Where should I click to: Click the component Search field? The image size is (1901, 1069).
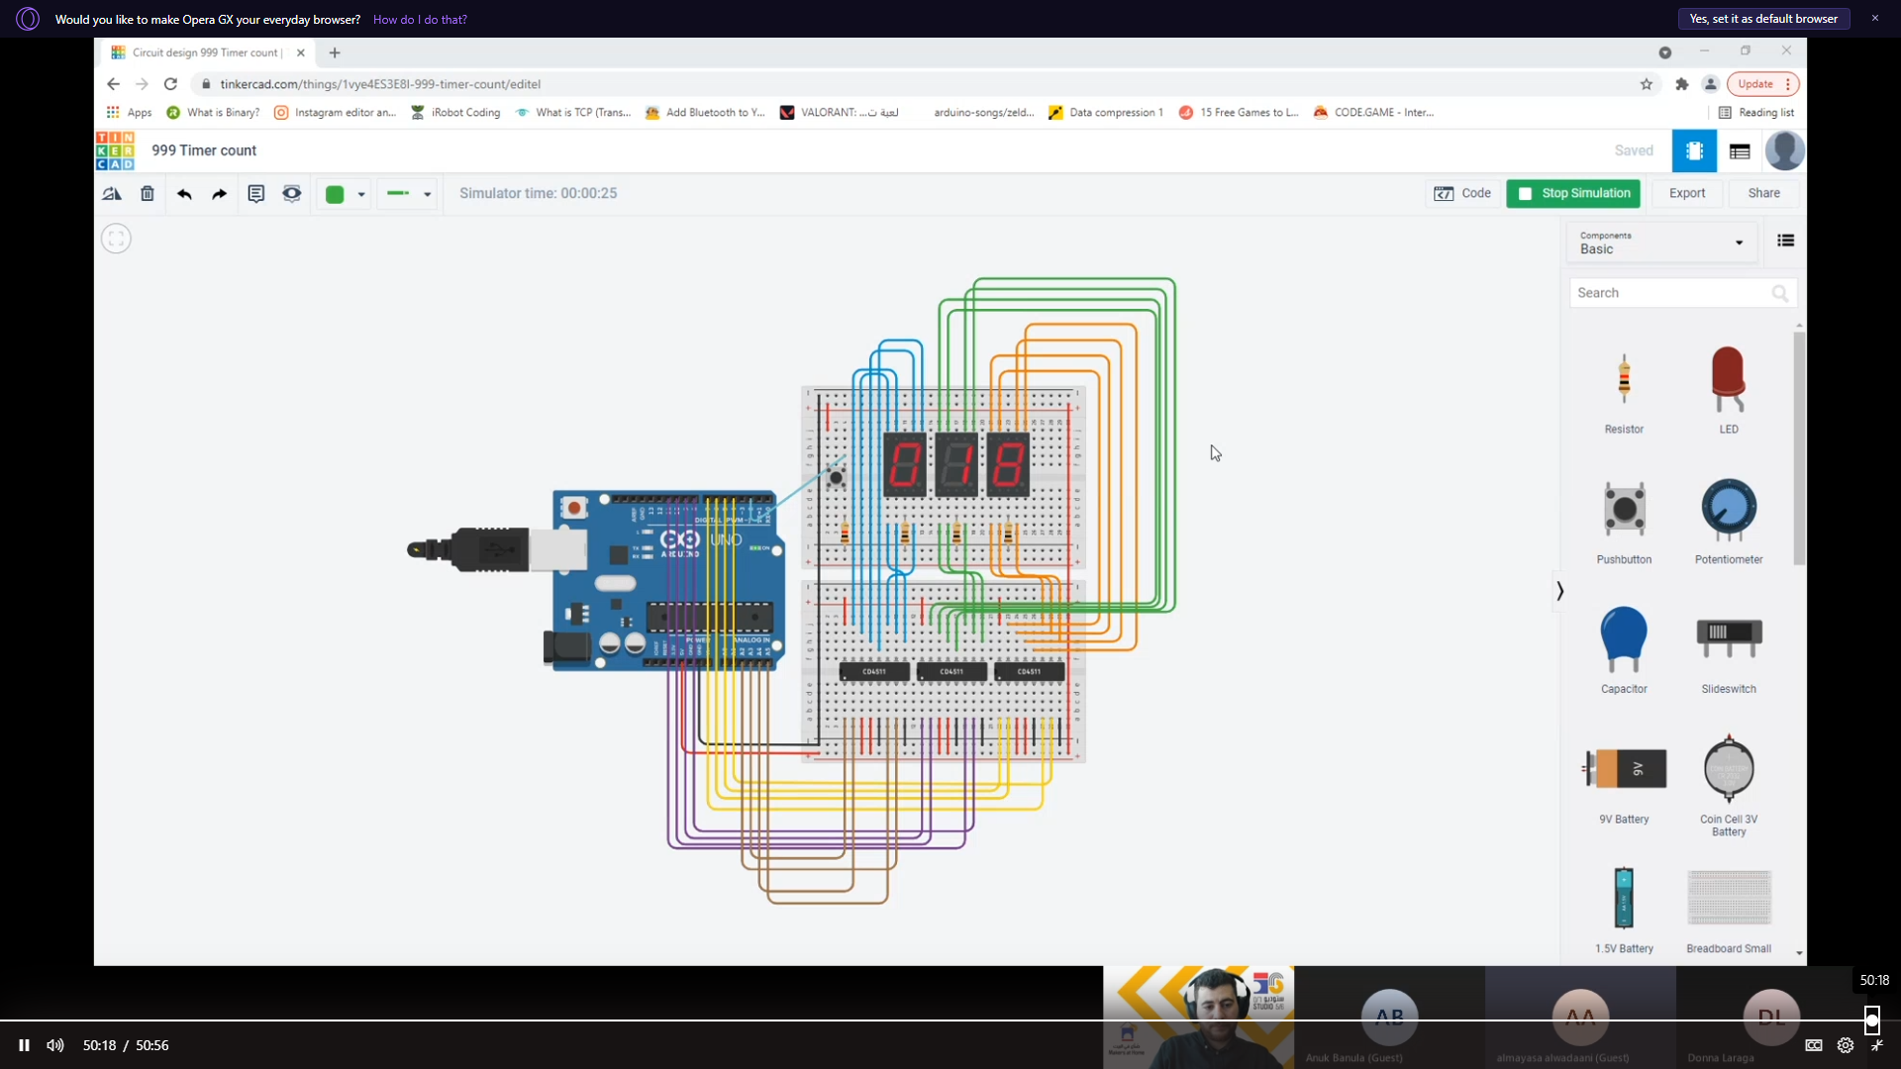coord(1682,293)
